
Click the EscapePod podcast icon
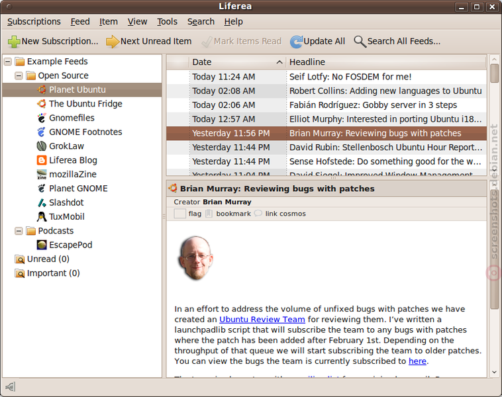pyautogui.click(x=42, y=245)
